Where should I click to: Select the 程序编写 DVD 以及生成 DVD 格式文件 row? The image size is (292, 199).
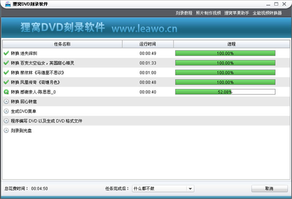[146, 121]
